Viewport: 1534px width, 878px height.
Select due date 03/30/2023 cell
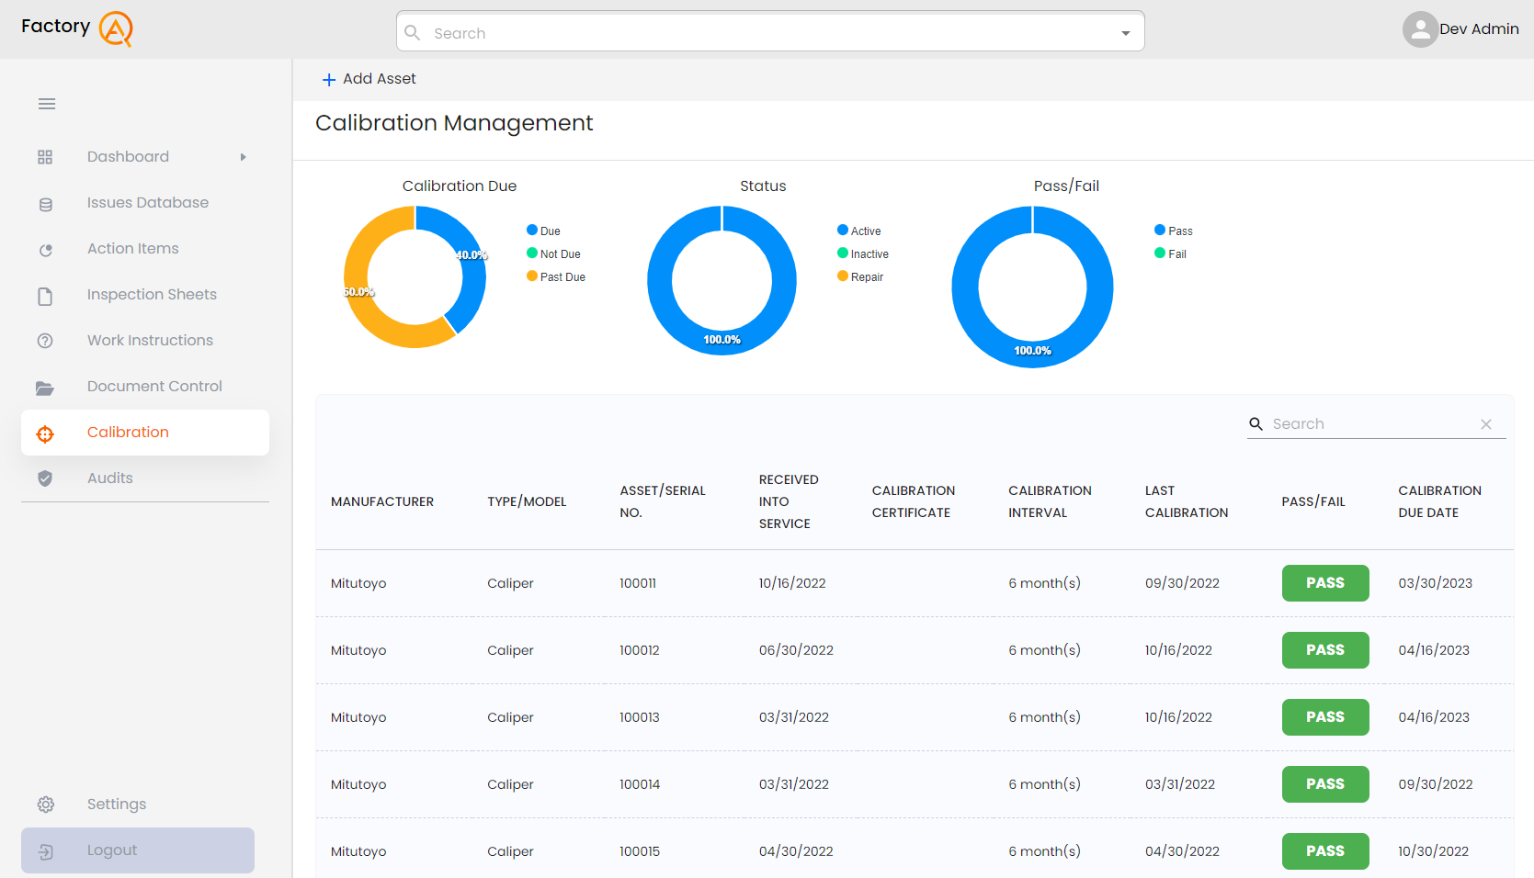coord(1436,583)
